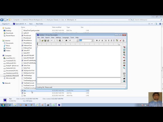
Task: Toggle Underline formatting button
Action: coord(102,40)
